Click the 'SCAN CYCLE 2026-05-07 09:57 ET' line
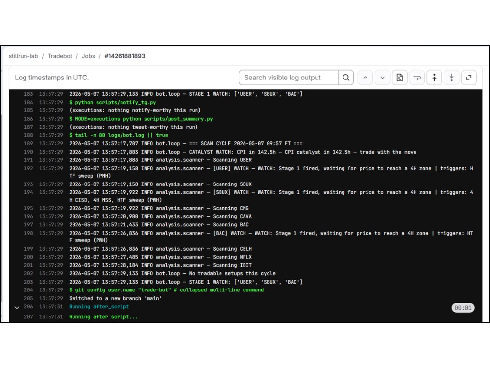490x368 pixels. (186, 144)
